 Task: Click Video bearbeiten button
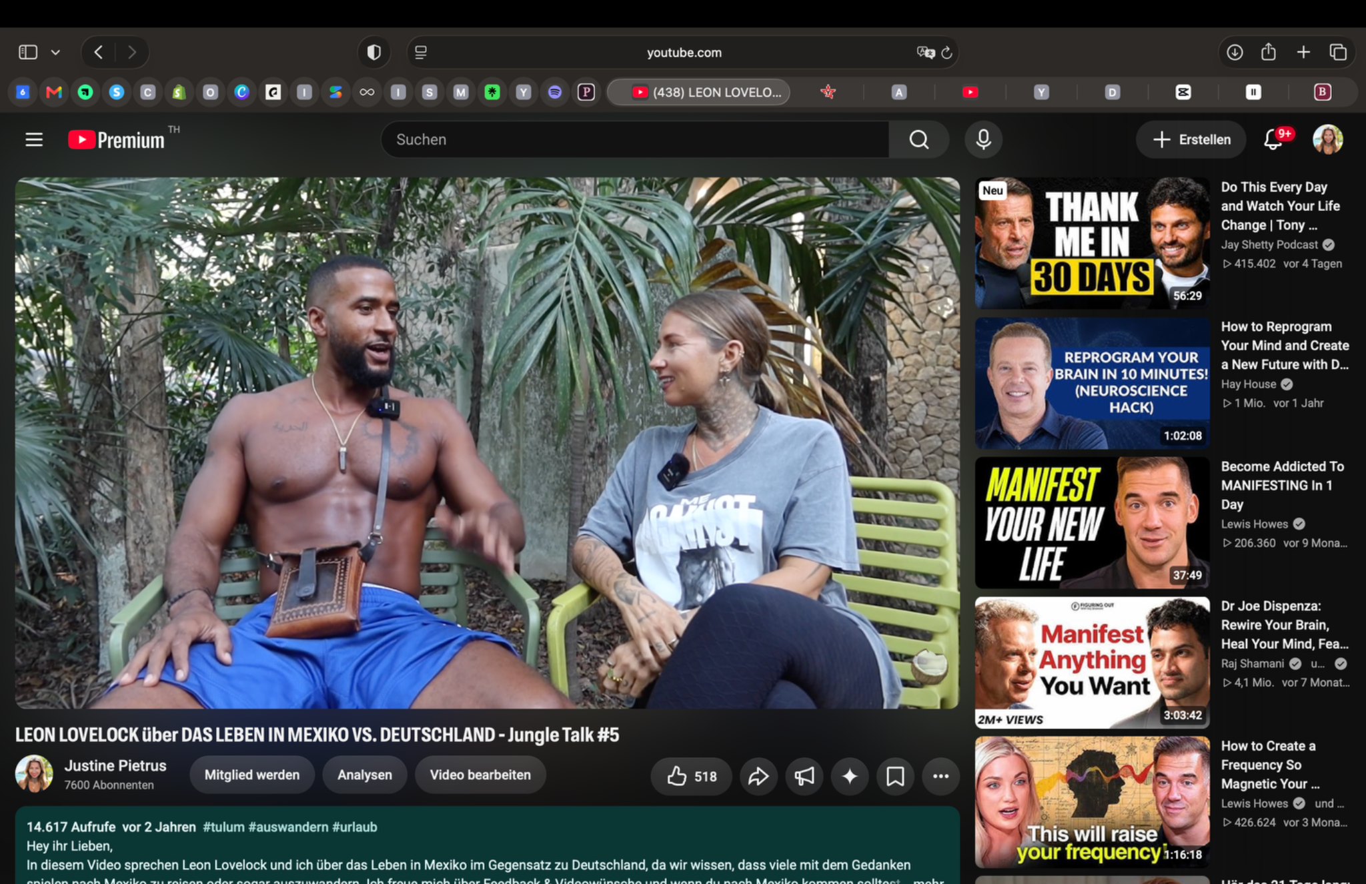(480, 775)
